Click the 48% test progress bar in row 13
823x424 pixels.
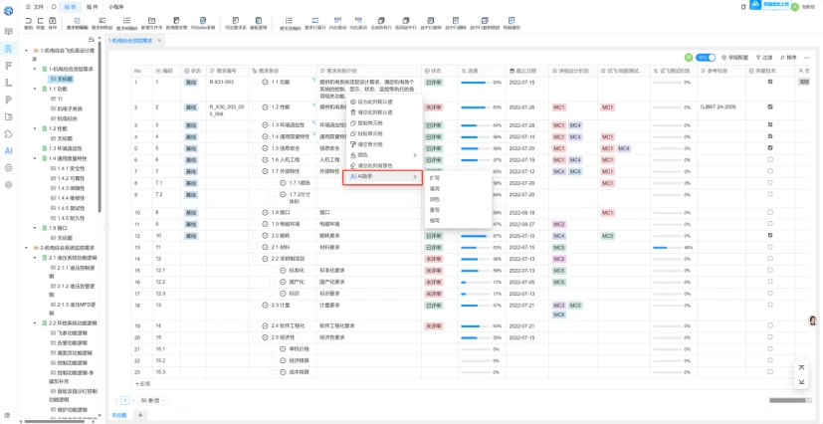click(667, 247)
